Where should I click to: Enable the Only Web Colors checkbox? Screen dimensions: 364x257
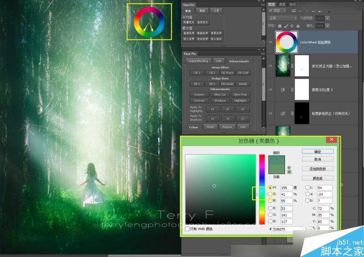(x=187, y=229)
